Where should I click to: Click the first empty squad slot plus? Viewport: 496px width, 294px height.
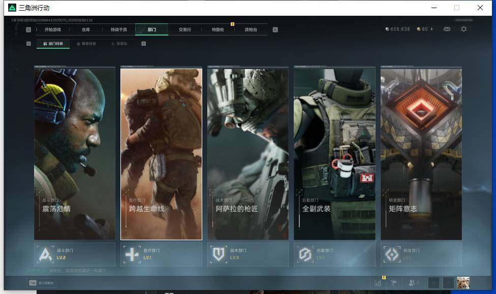click(433, 283)
